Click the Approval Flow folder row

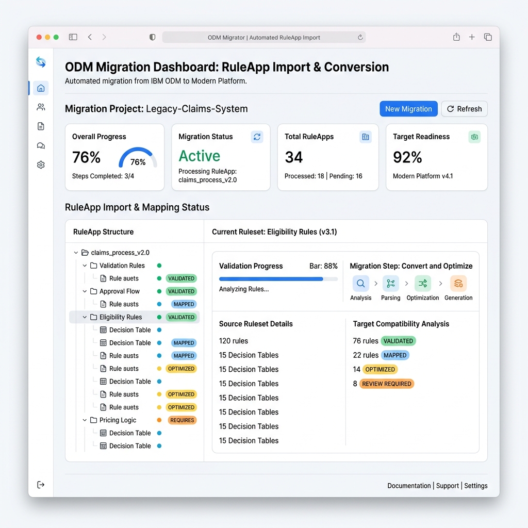pyautogui.click(x=135, y=291)
